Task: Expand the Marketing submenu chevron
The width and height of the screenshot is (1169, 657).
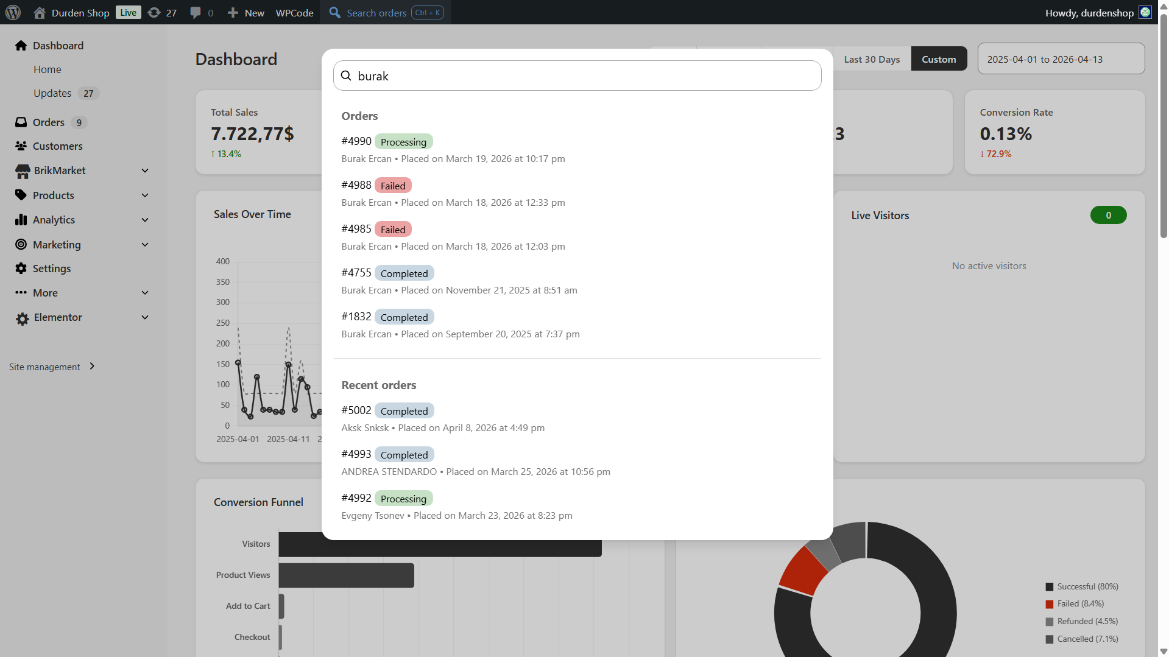Action: pos(145,245)
